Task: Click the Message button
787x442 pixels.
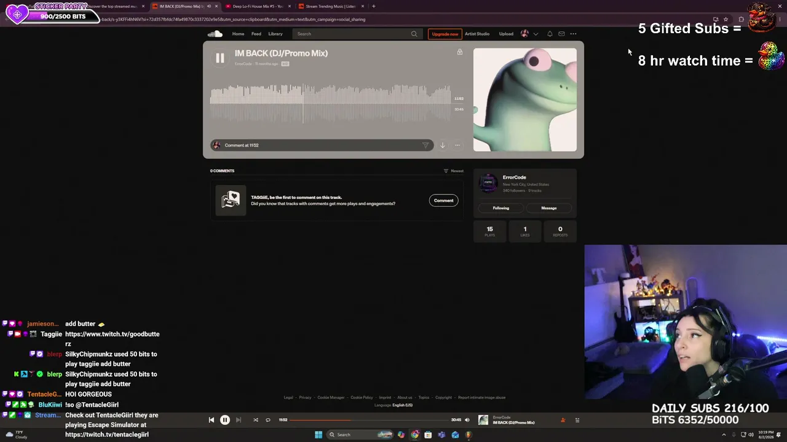Action: coord(548,208)
